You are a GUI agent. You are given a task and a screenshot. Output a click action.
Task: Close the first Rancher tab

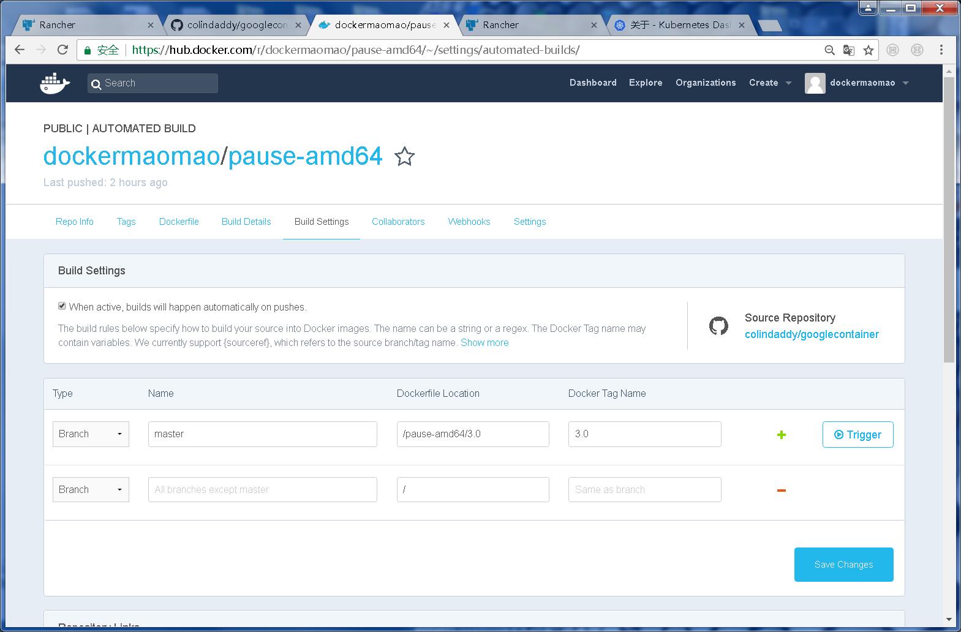[x=151, y=25]
